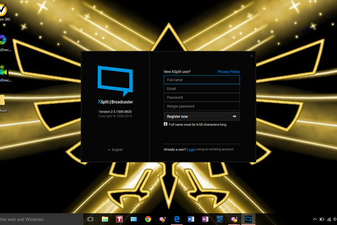Open the blue app icon beside OneNote
337x225 pixels.
[220, 219]
